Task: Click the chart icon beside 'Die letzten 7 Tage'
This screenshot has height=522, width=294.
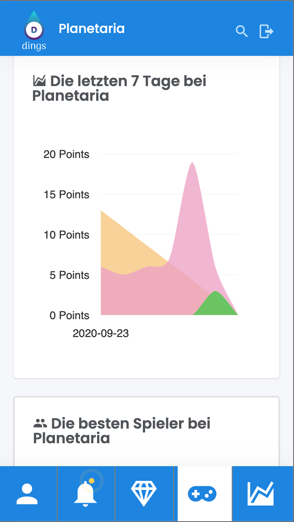Action: click(39, 81)
